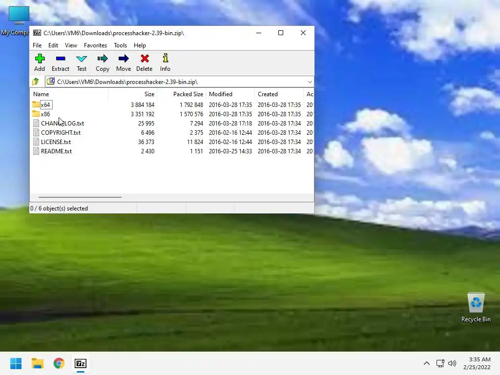This screenshot has width=500, height=375.
Task: Expand the address path dropdown
Action: 310,82
